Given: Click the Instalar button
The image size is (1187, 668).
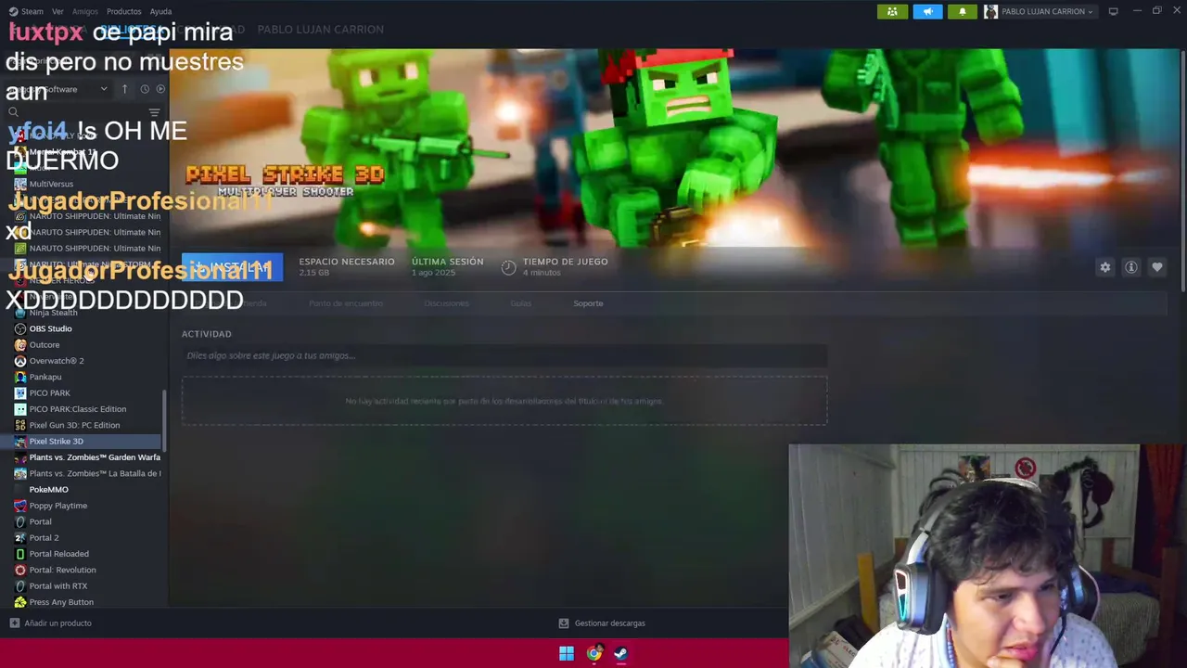Looking at the screenshot, I should click(232, 267).
